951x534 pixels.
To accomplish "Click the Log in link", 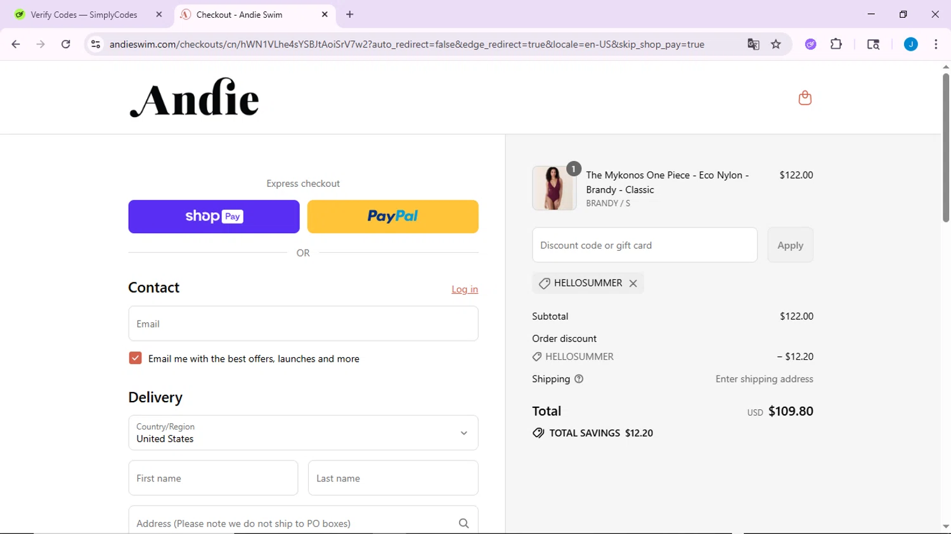I will coord(465,289).
